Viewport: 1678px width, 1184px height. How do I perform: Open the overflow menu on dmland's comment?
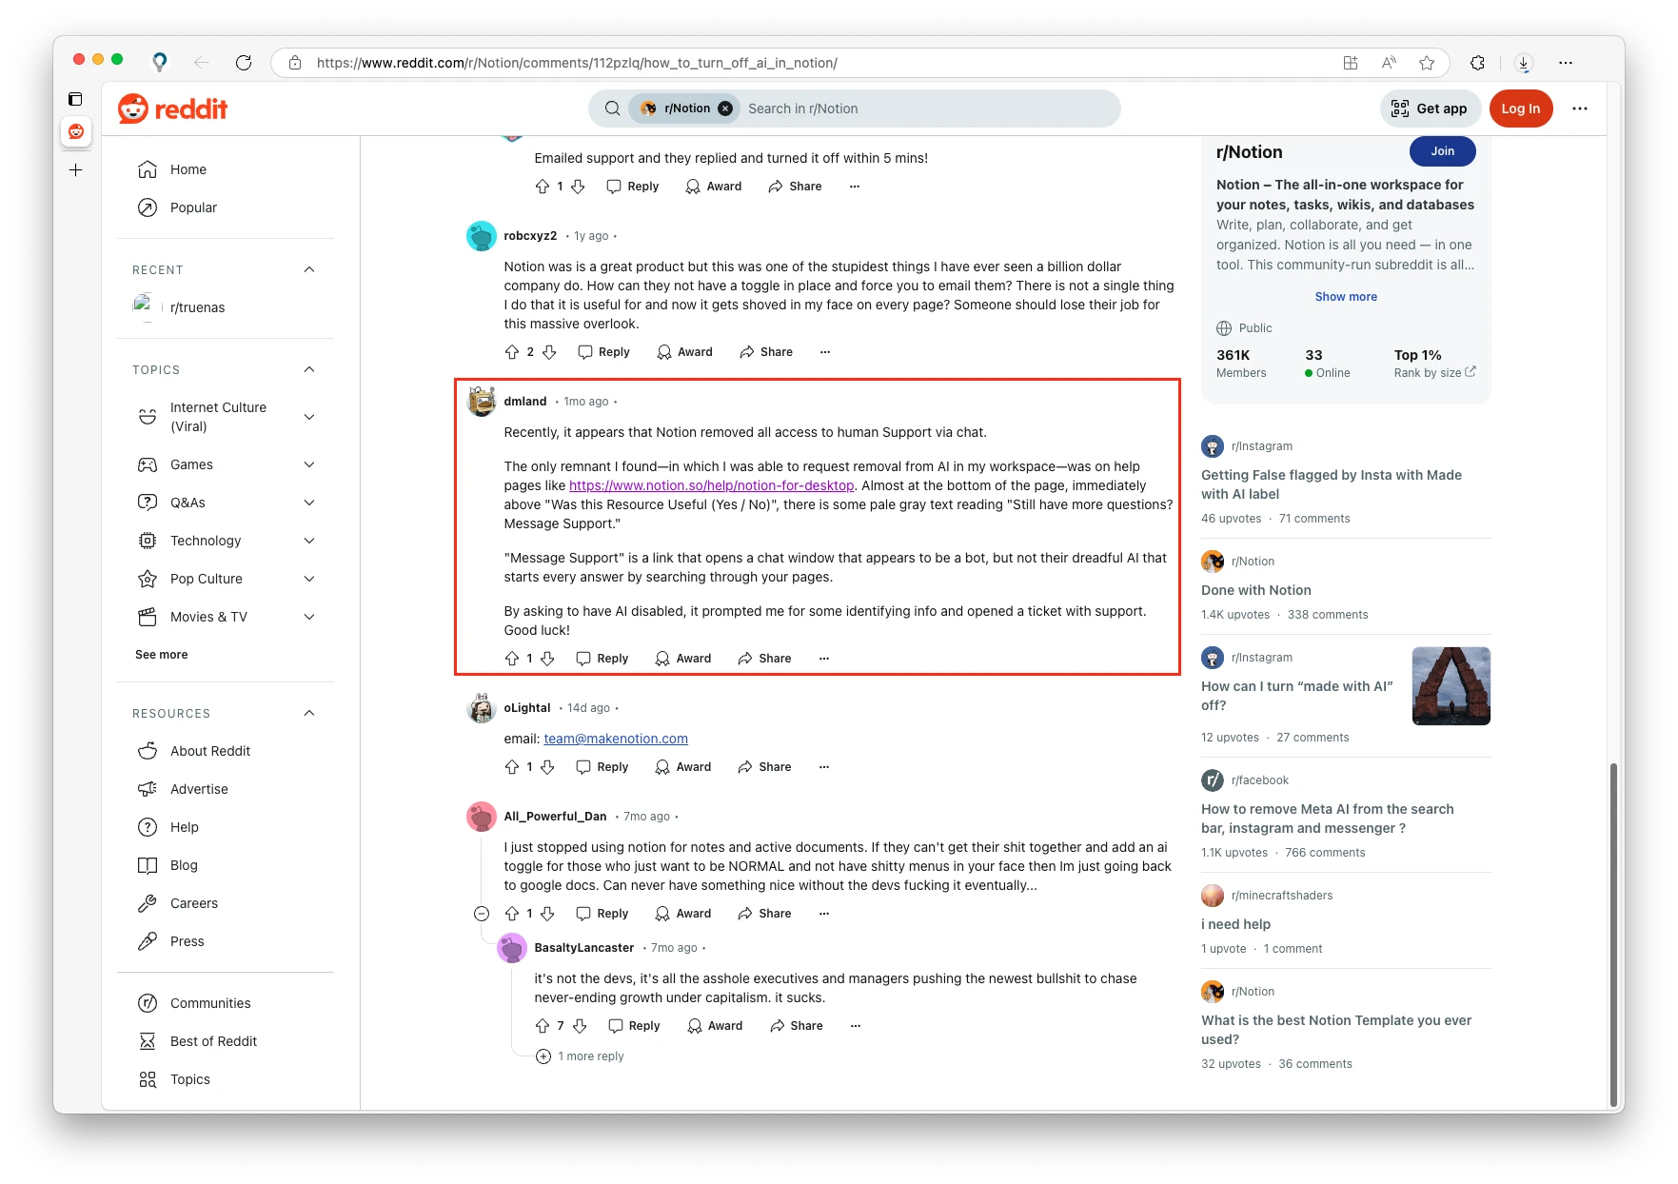tap(823, 658)
